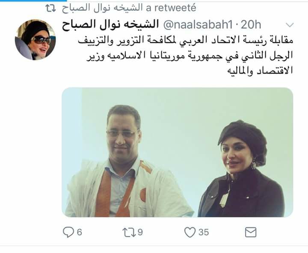Enlarge the attached tweet photo

[178, 152]
